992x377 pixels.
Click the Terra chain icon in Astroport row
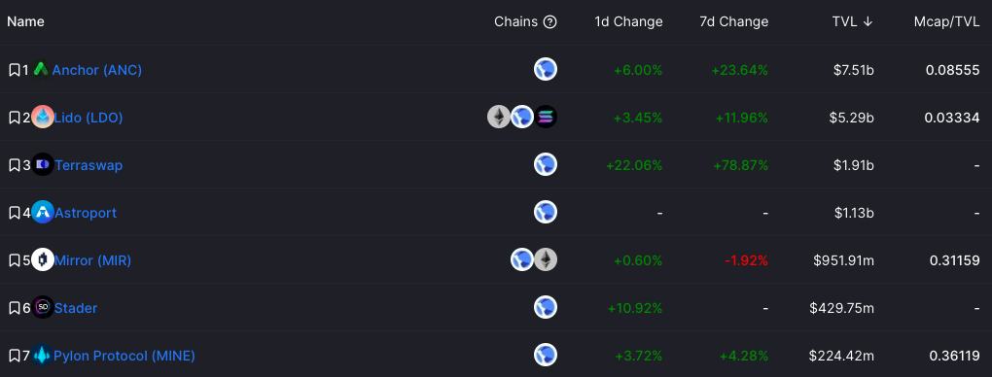tap(546, 213)
